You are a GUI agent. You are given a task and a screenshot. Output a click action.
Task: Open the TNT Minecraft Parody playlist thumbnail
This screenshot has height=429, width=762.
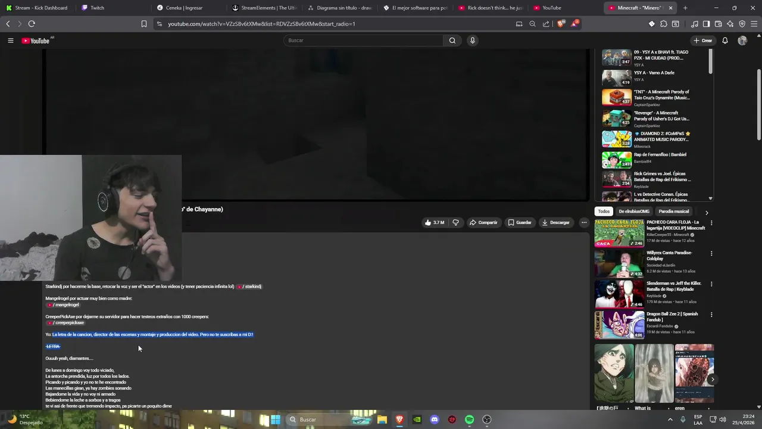click(x=616, y=97)
